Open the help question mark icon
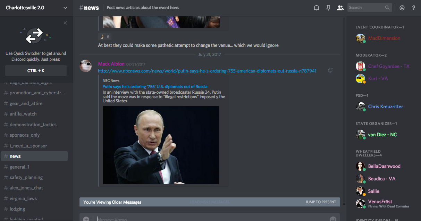 point(414,8)
